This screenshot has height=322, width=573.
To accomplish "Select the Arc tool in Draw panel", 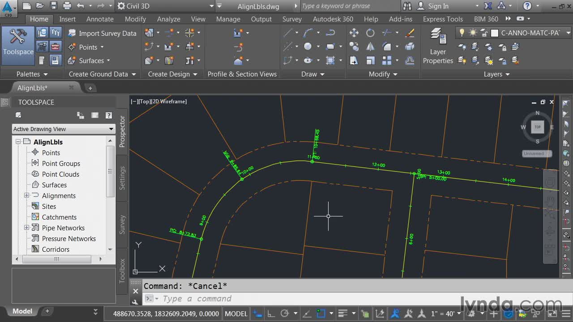I will pyautogui.click(x=308, y=33).
